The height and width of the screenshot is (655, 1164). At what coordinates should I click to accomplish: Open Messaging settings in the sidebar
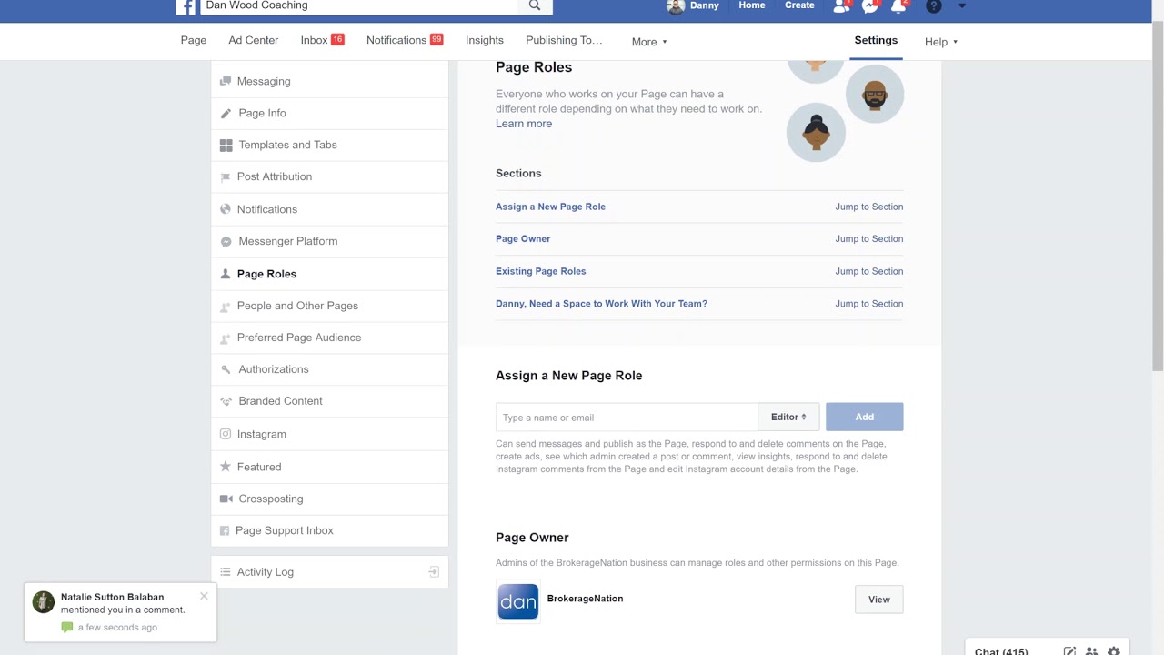coord(329,81)
